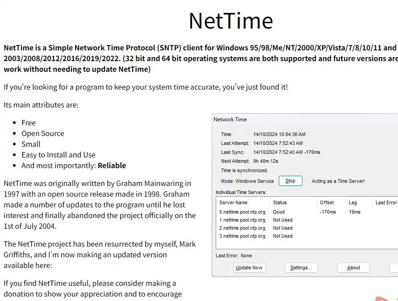This screenshot has width=398, height=301.
Task: Click the '-170ms' offset cell
Action: [328, 212]
